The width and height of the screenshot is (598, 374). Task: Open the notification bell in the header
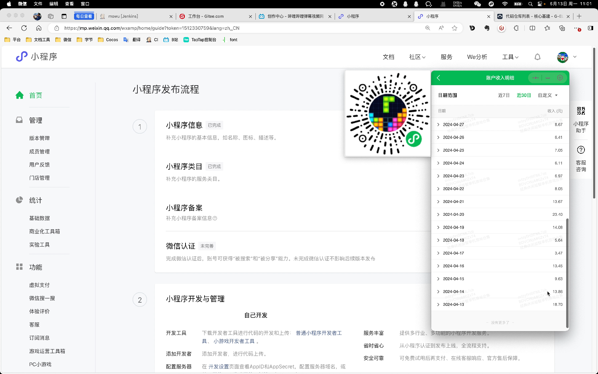tap(537, 57)
